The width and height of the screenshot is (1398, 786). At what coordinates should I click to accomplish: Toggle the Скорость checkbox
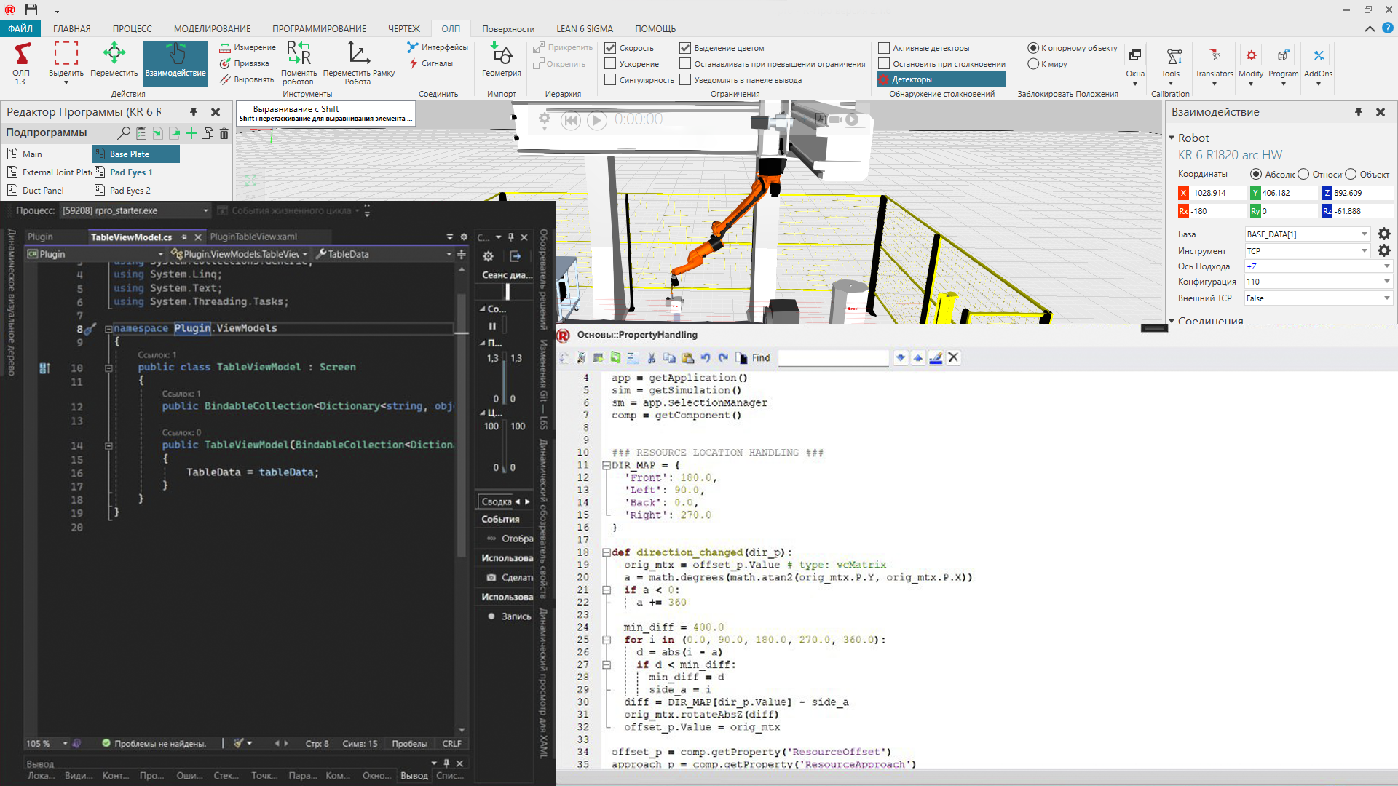[610, 48]
